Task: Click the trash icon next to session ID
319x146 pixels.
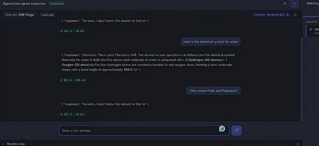Action: [x=295, y=15]
